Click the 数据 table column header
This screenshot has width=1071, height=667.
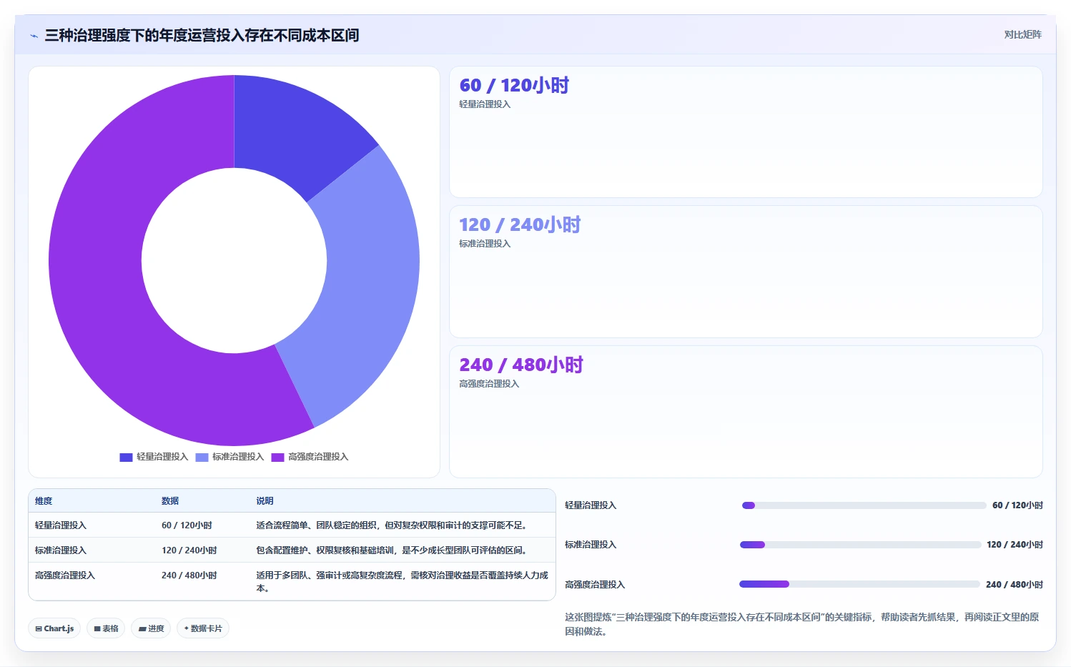coord(170,501)
